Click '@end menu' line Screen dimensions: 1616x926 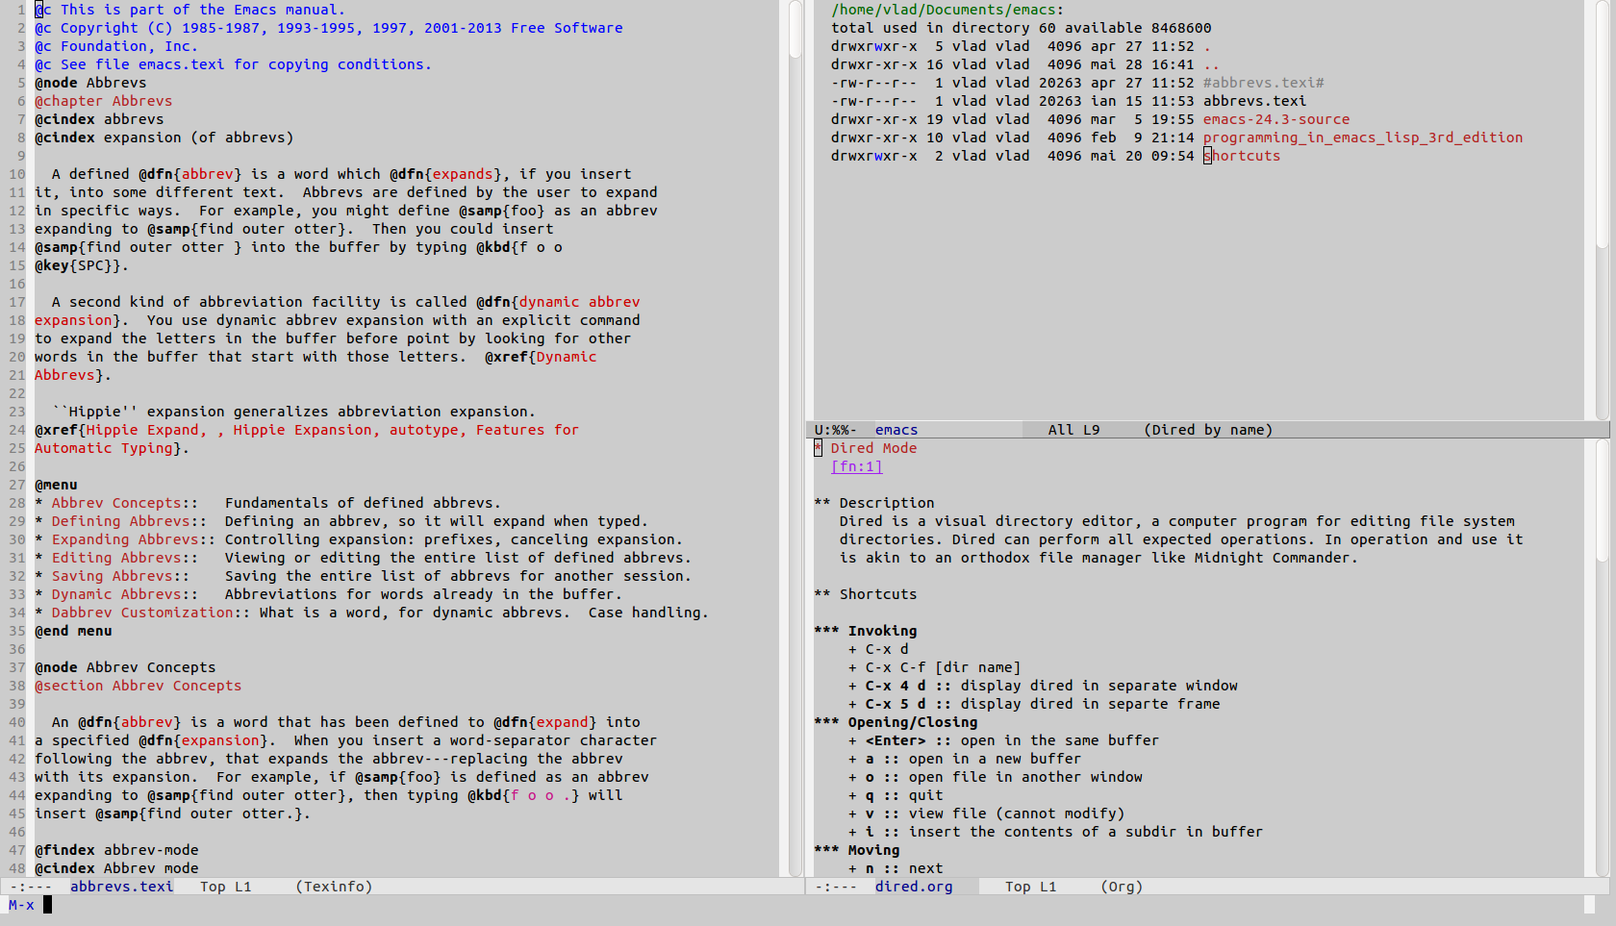(x=73, y=631)
